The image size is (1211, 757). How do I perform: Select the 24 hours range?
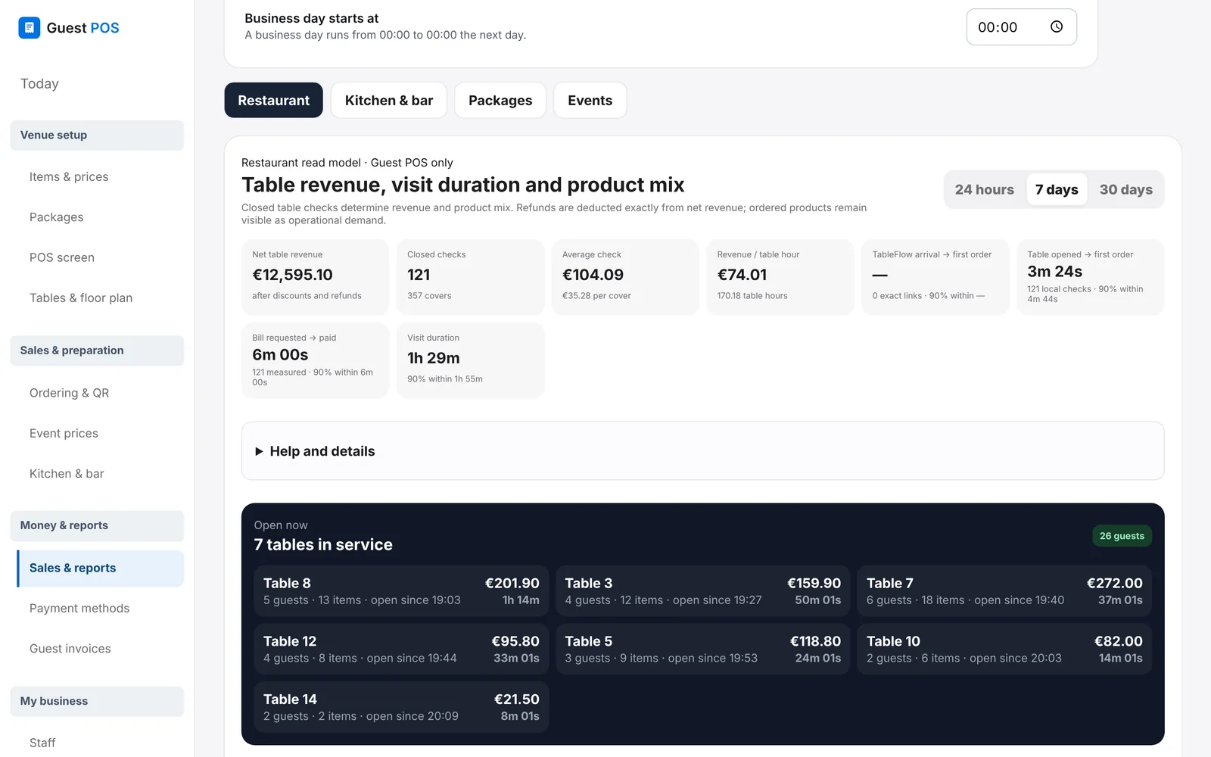[x=984, y=189]
